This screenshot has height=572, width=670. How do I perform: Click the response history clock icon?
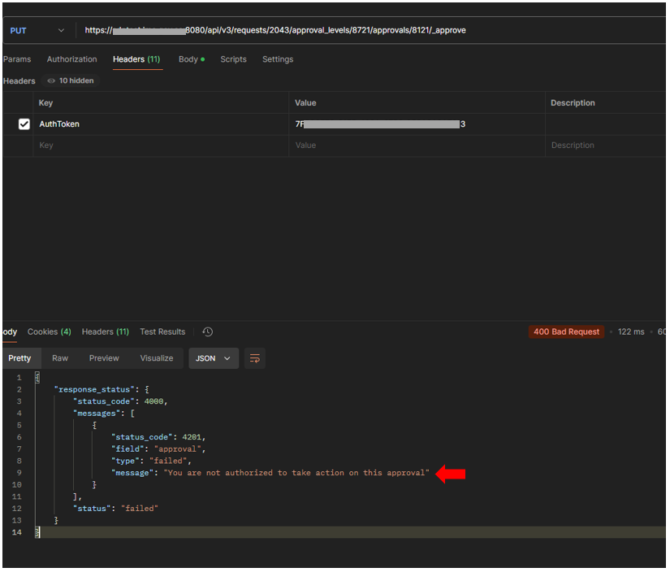(208, 332)
